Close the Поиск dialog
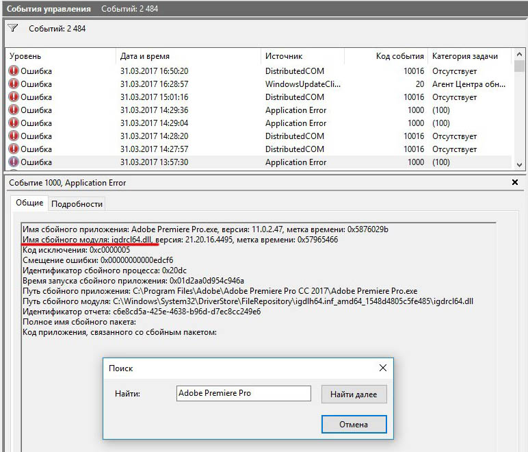This screenshot has width=528, height=452. click(x=383, y=368)
